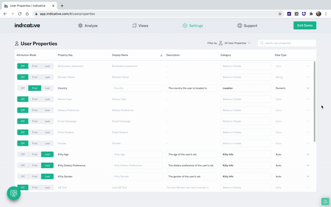Open the Browser Name data type dropdown

[308, 77]
